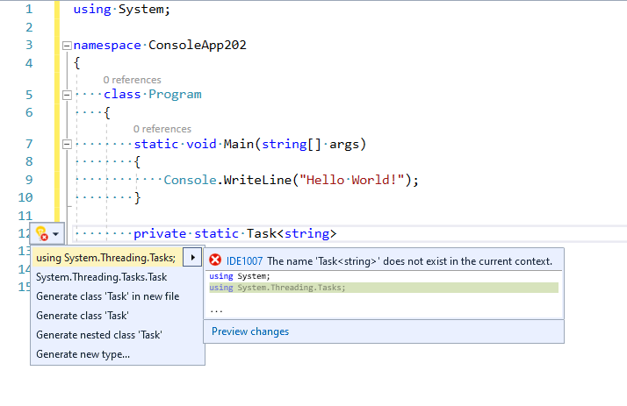Open 'Generate new type...' dialog entry
Screen dimensions: 627x406
(x=83, y=354)
